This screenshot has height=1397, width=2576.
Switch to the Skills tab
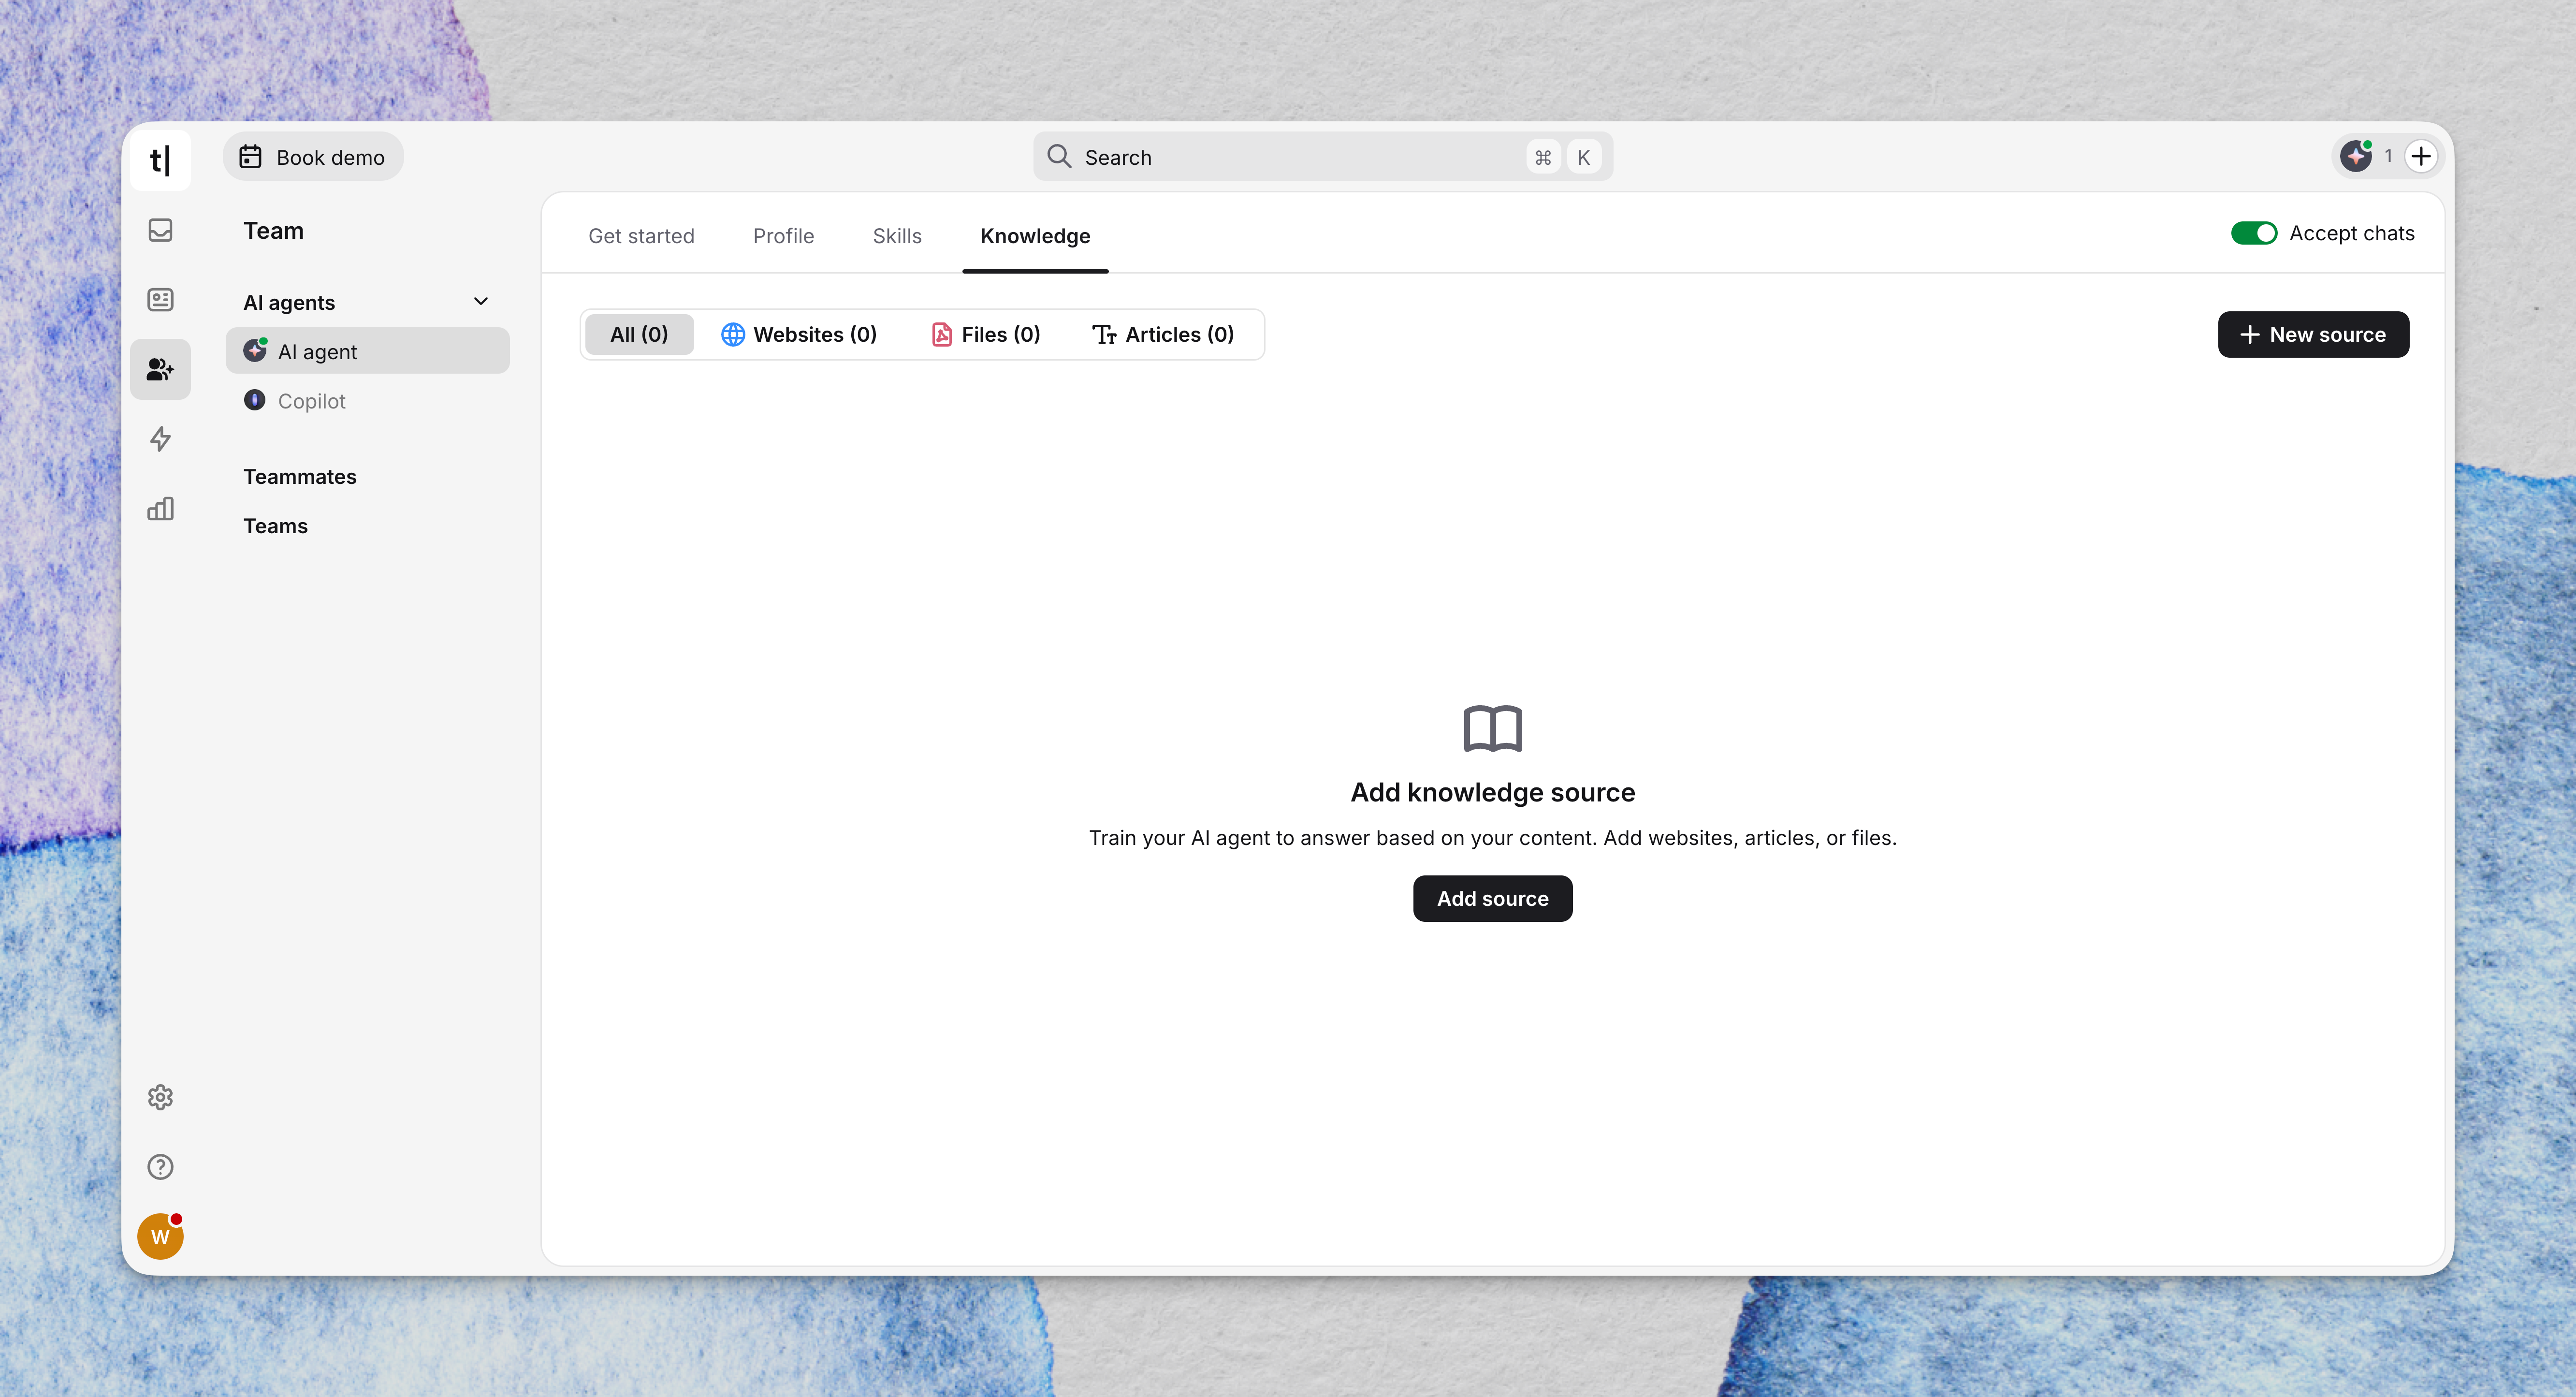[x=897, y=236]
